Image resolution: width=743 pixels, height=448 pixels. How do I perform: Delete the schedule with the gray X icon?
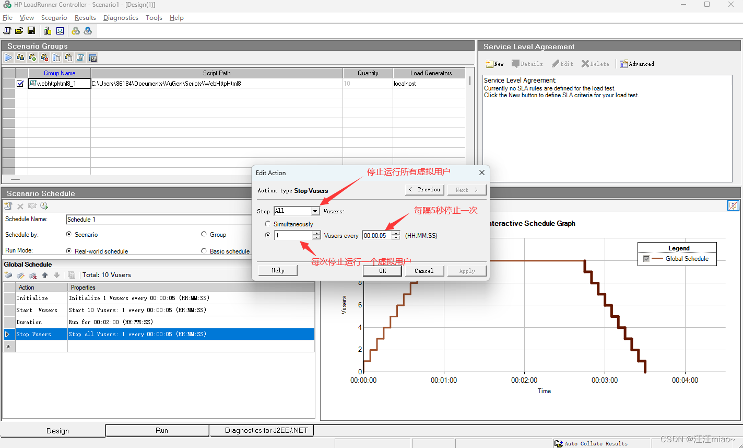pos(20,206)
